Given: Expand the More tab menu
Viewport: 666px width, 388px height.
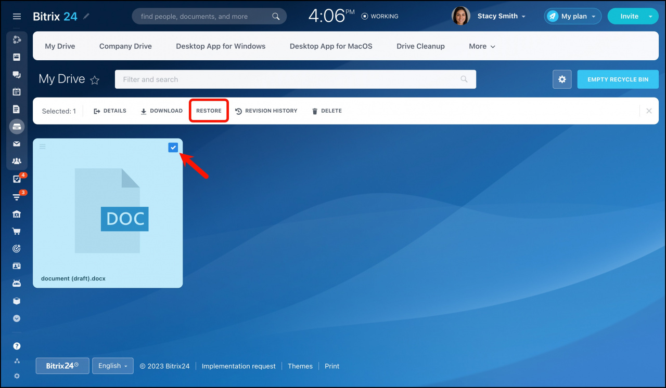Looking at the screenshot, I should click(x=482, y=46).
